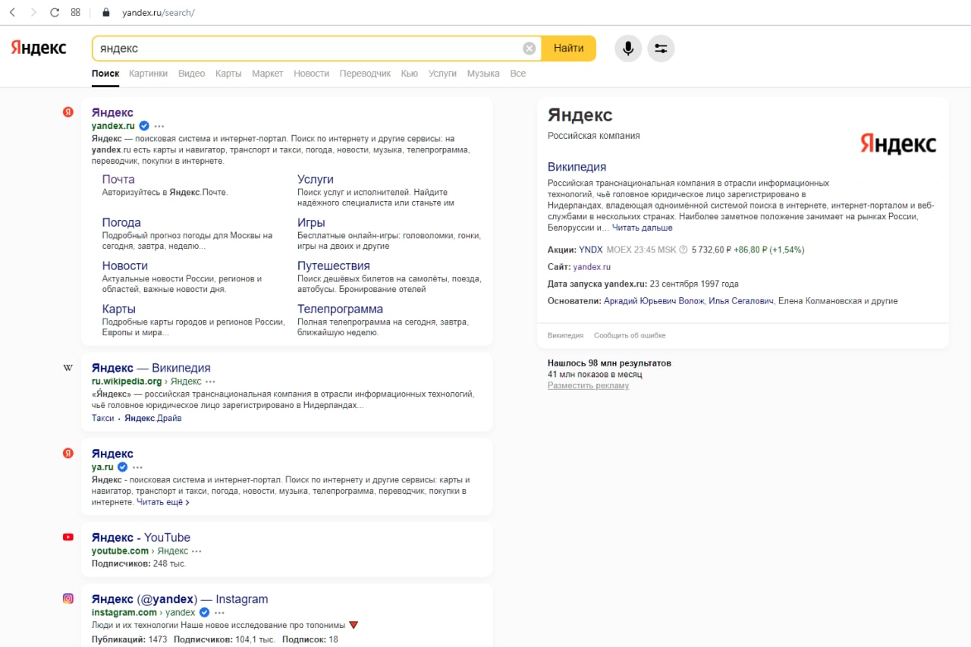Image resolution: width=971 pixels, height=647 pixels.
Task: Switch to the Видео tab
Action: [192, 74]
